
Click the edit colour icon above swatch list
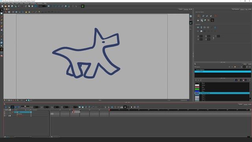click(201, 80)
